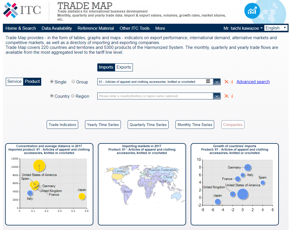
Task: Click the large United States growth bubble
Action: coord(243,194)
